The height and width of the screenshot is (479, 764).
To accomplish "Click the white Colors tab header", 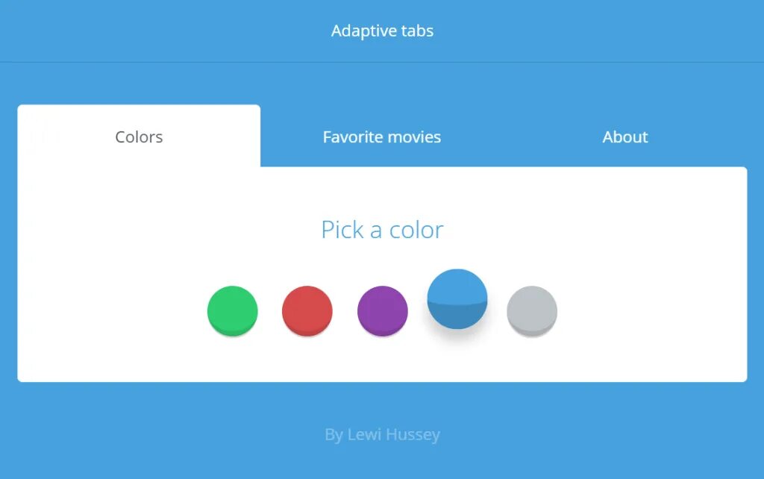I will click(x=139, y=137).
